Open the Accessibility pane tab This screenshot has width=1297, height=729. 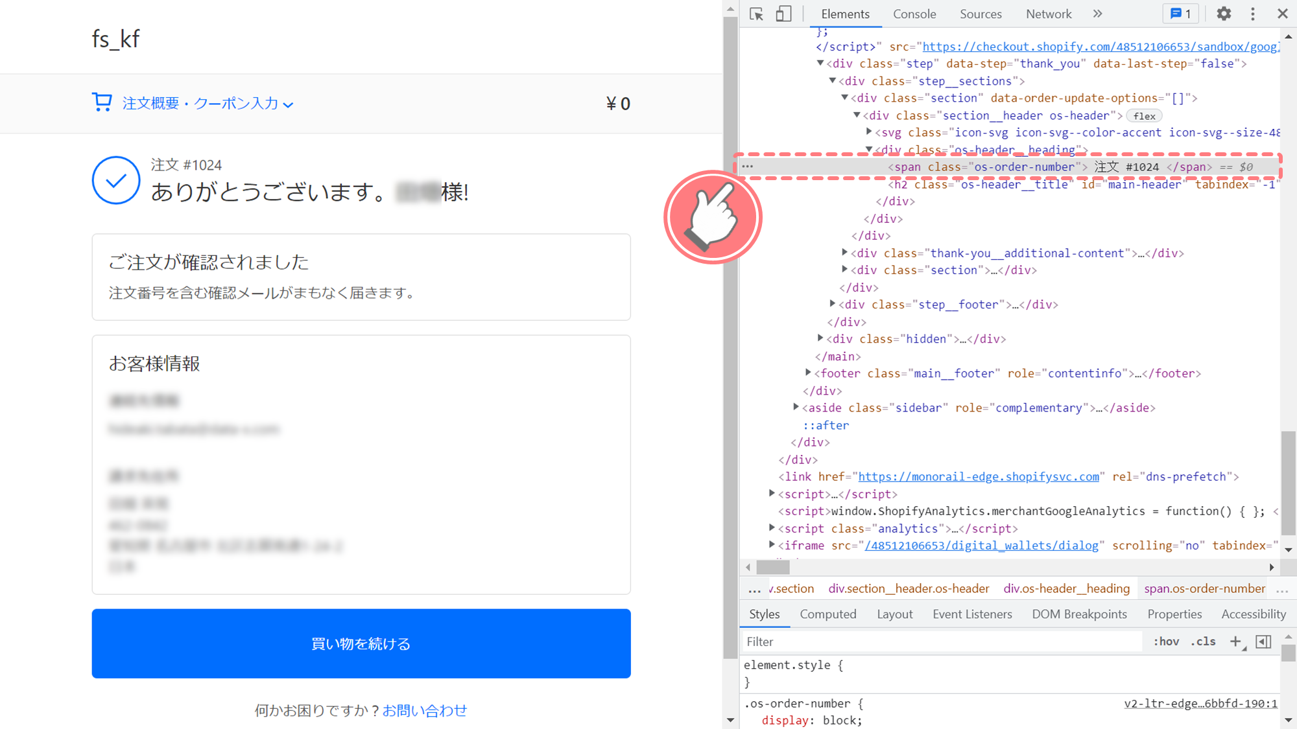[1254, 614]
